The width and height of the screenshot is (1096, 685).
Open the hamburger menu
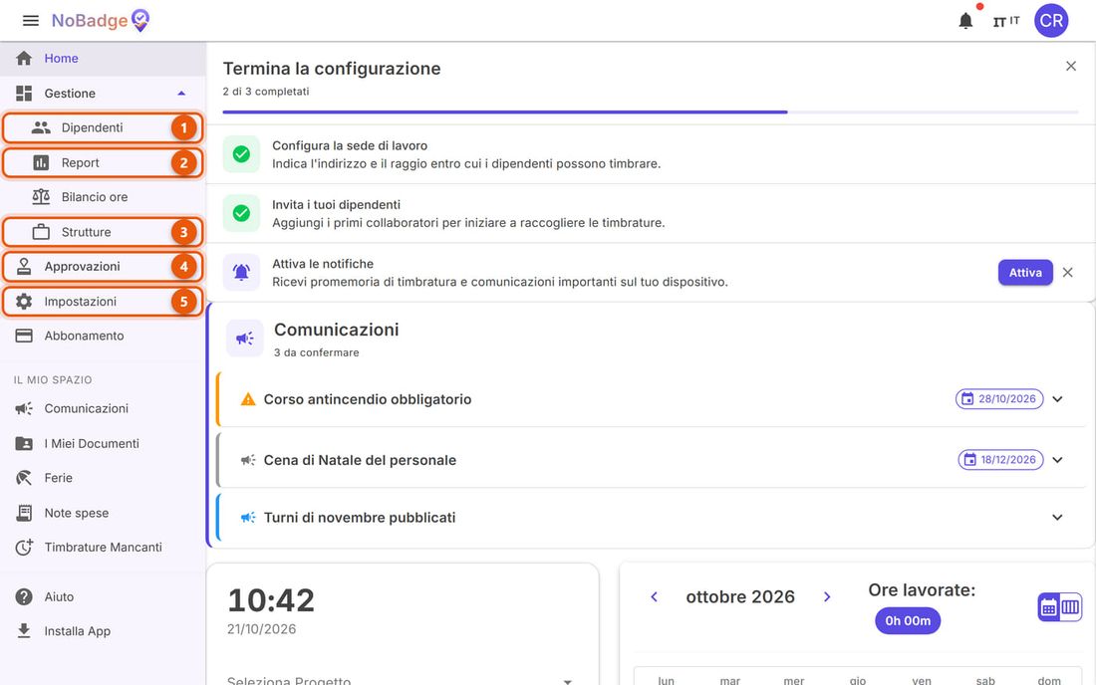coord(31,21)
